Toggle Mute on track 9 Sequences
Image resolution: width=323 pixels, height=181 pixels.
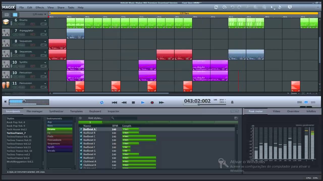(x=22, y=56)
